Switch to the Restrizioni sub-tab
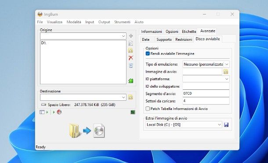268x163 pixels. tap(184, 39)
